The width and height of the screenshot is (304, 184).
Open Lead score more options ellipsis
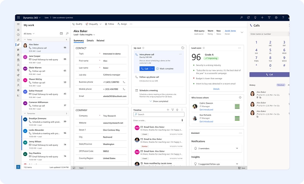[x=239, y=48]
